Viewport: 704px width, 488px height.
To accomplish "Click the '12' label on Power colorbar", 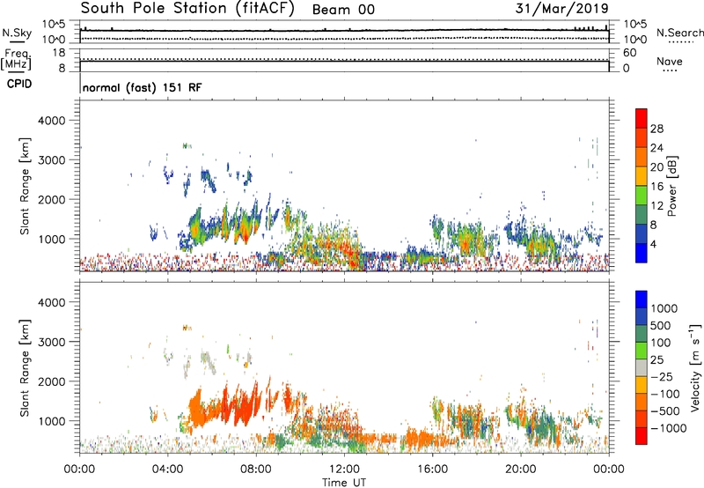I will pos(656,206).
